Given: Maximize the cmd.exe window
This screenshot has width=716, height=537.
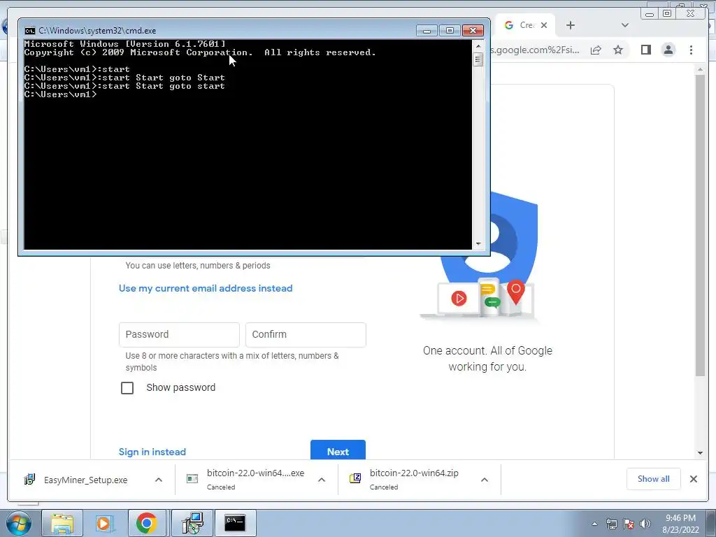Looking at the screenshot, I should coord(450,31).
